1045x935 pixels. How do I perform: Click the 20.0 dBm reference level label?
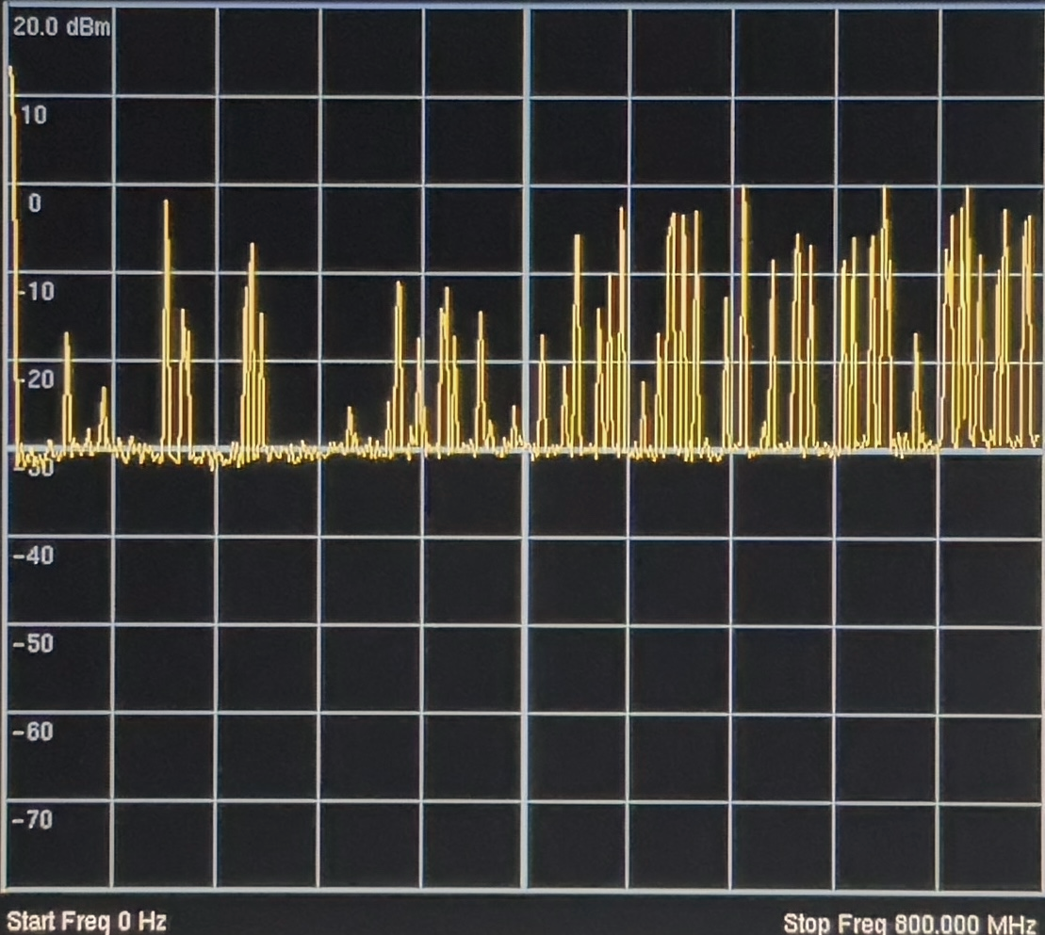pyautogui.click(x=61, y=27)
